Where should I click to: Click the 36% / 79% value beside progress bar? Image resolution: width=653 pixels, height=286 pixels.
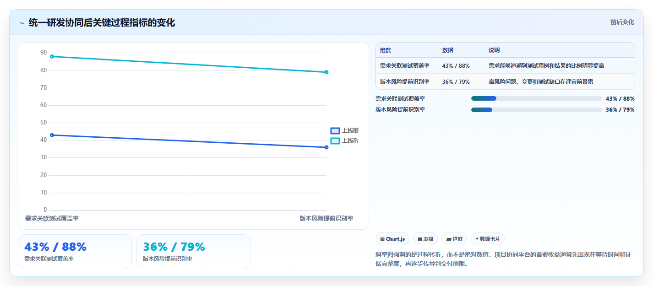point(620,110)
